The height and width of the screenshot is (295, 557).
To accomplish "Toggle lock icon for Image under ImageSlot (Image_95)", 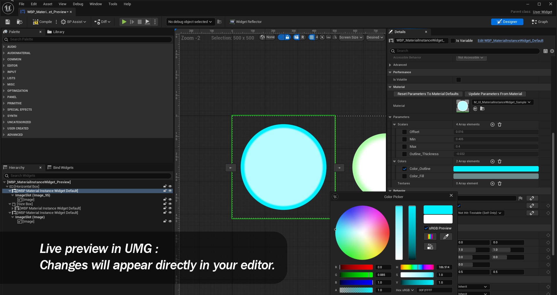I will click(x=165, y=200).
